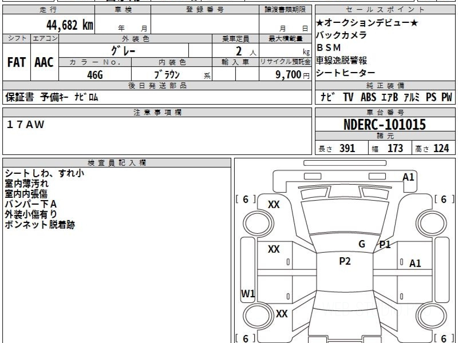
Task: Click the 後日発送部品 section header
Action: point(157,86)
